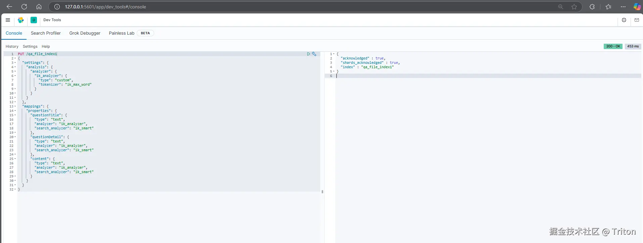
Task: Open the wrench request options menu
Action: click(314, 54)
